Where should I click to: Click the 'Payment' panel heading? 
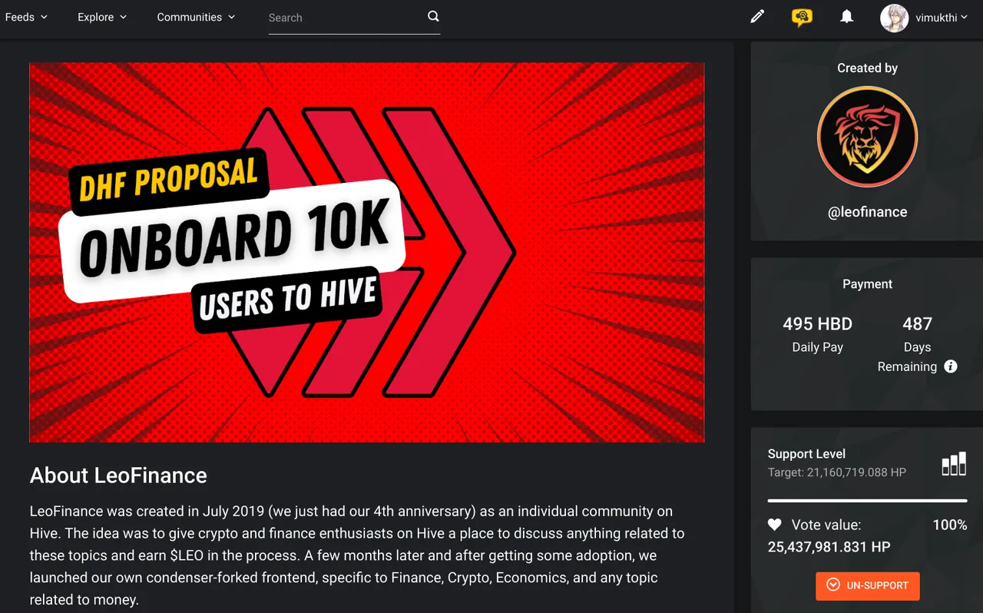[867, 284]
